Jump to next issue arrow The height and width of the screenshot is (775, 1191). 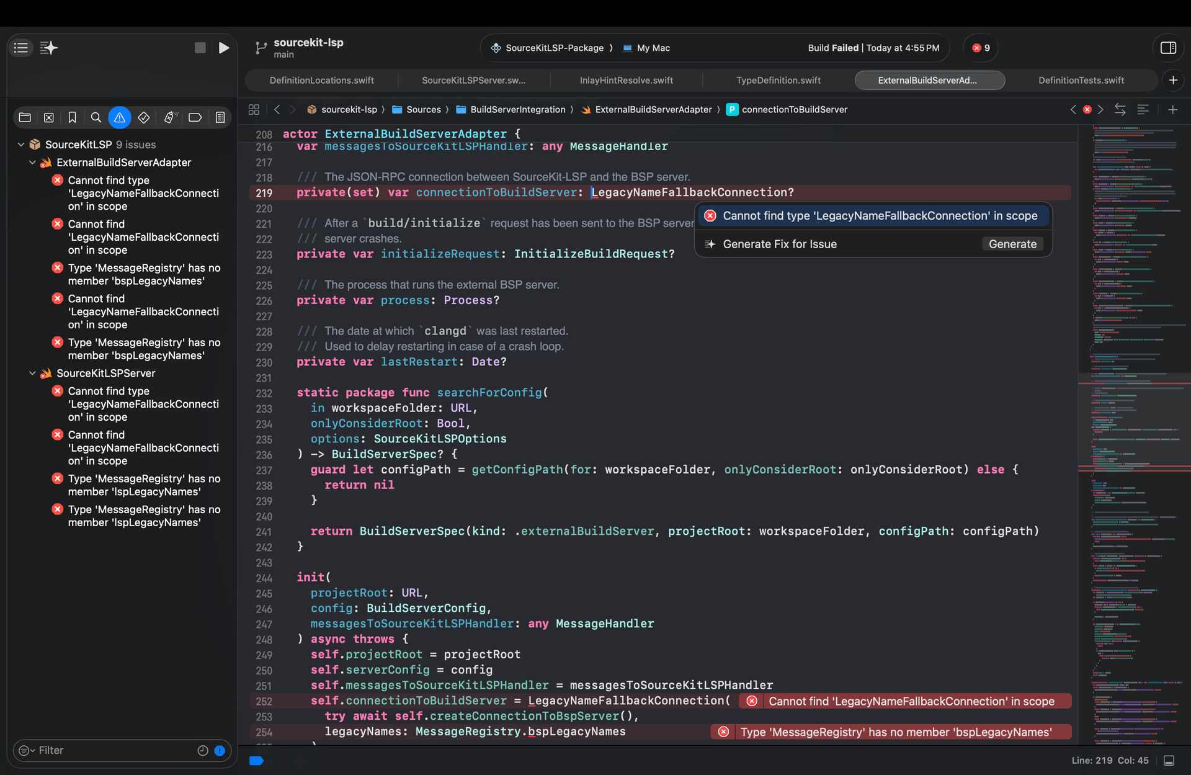1100,109
